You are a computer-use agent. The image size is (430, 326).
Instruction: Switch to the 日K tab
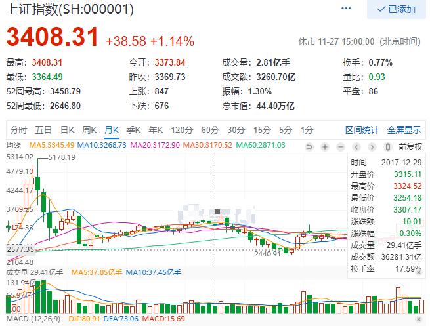(68, 130)
